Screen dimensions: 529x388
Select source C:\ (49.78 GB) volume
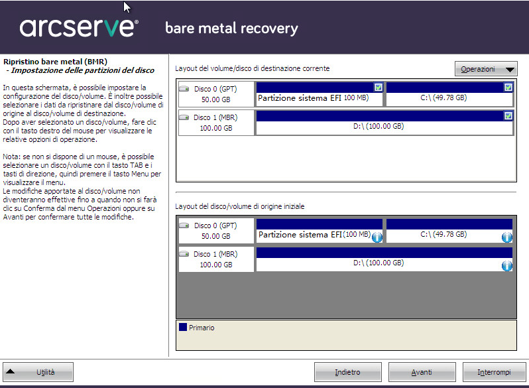tap(444, 235)
